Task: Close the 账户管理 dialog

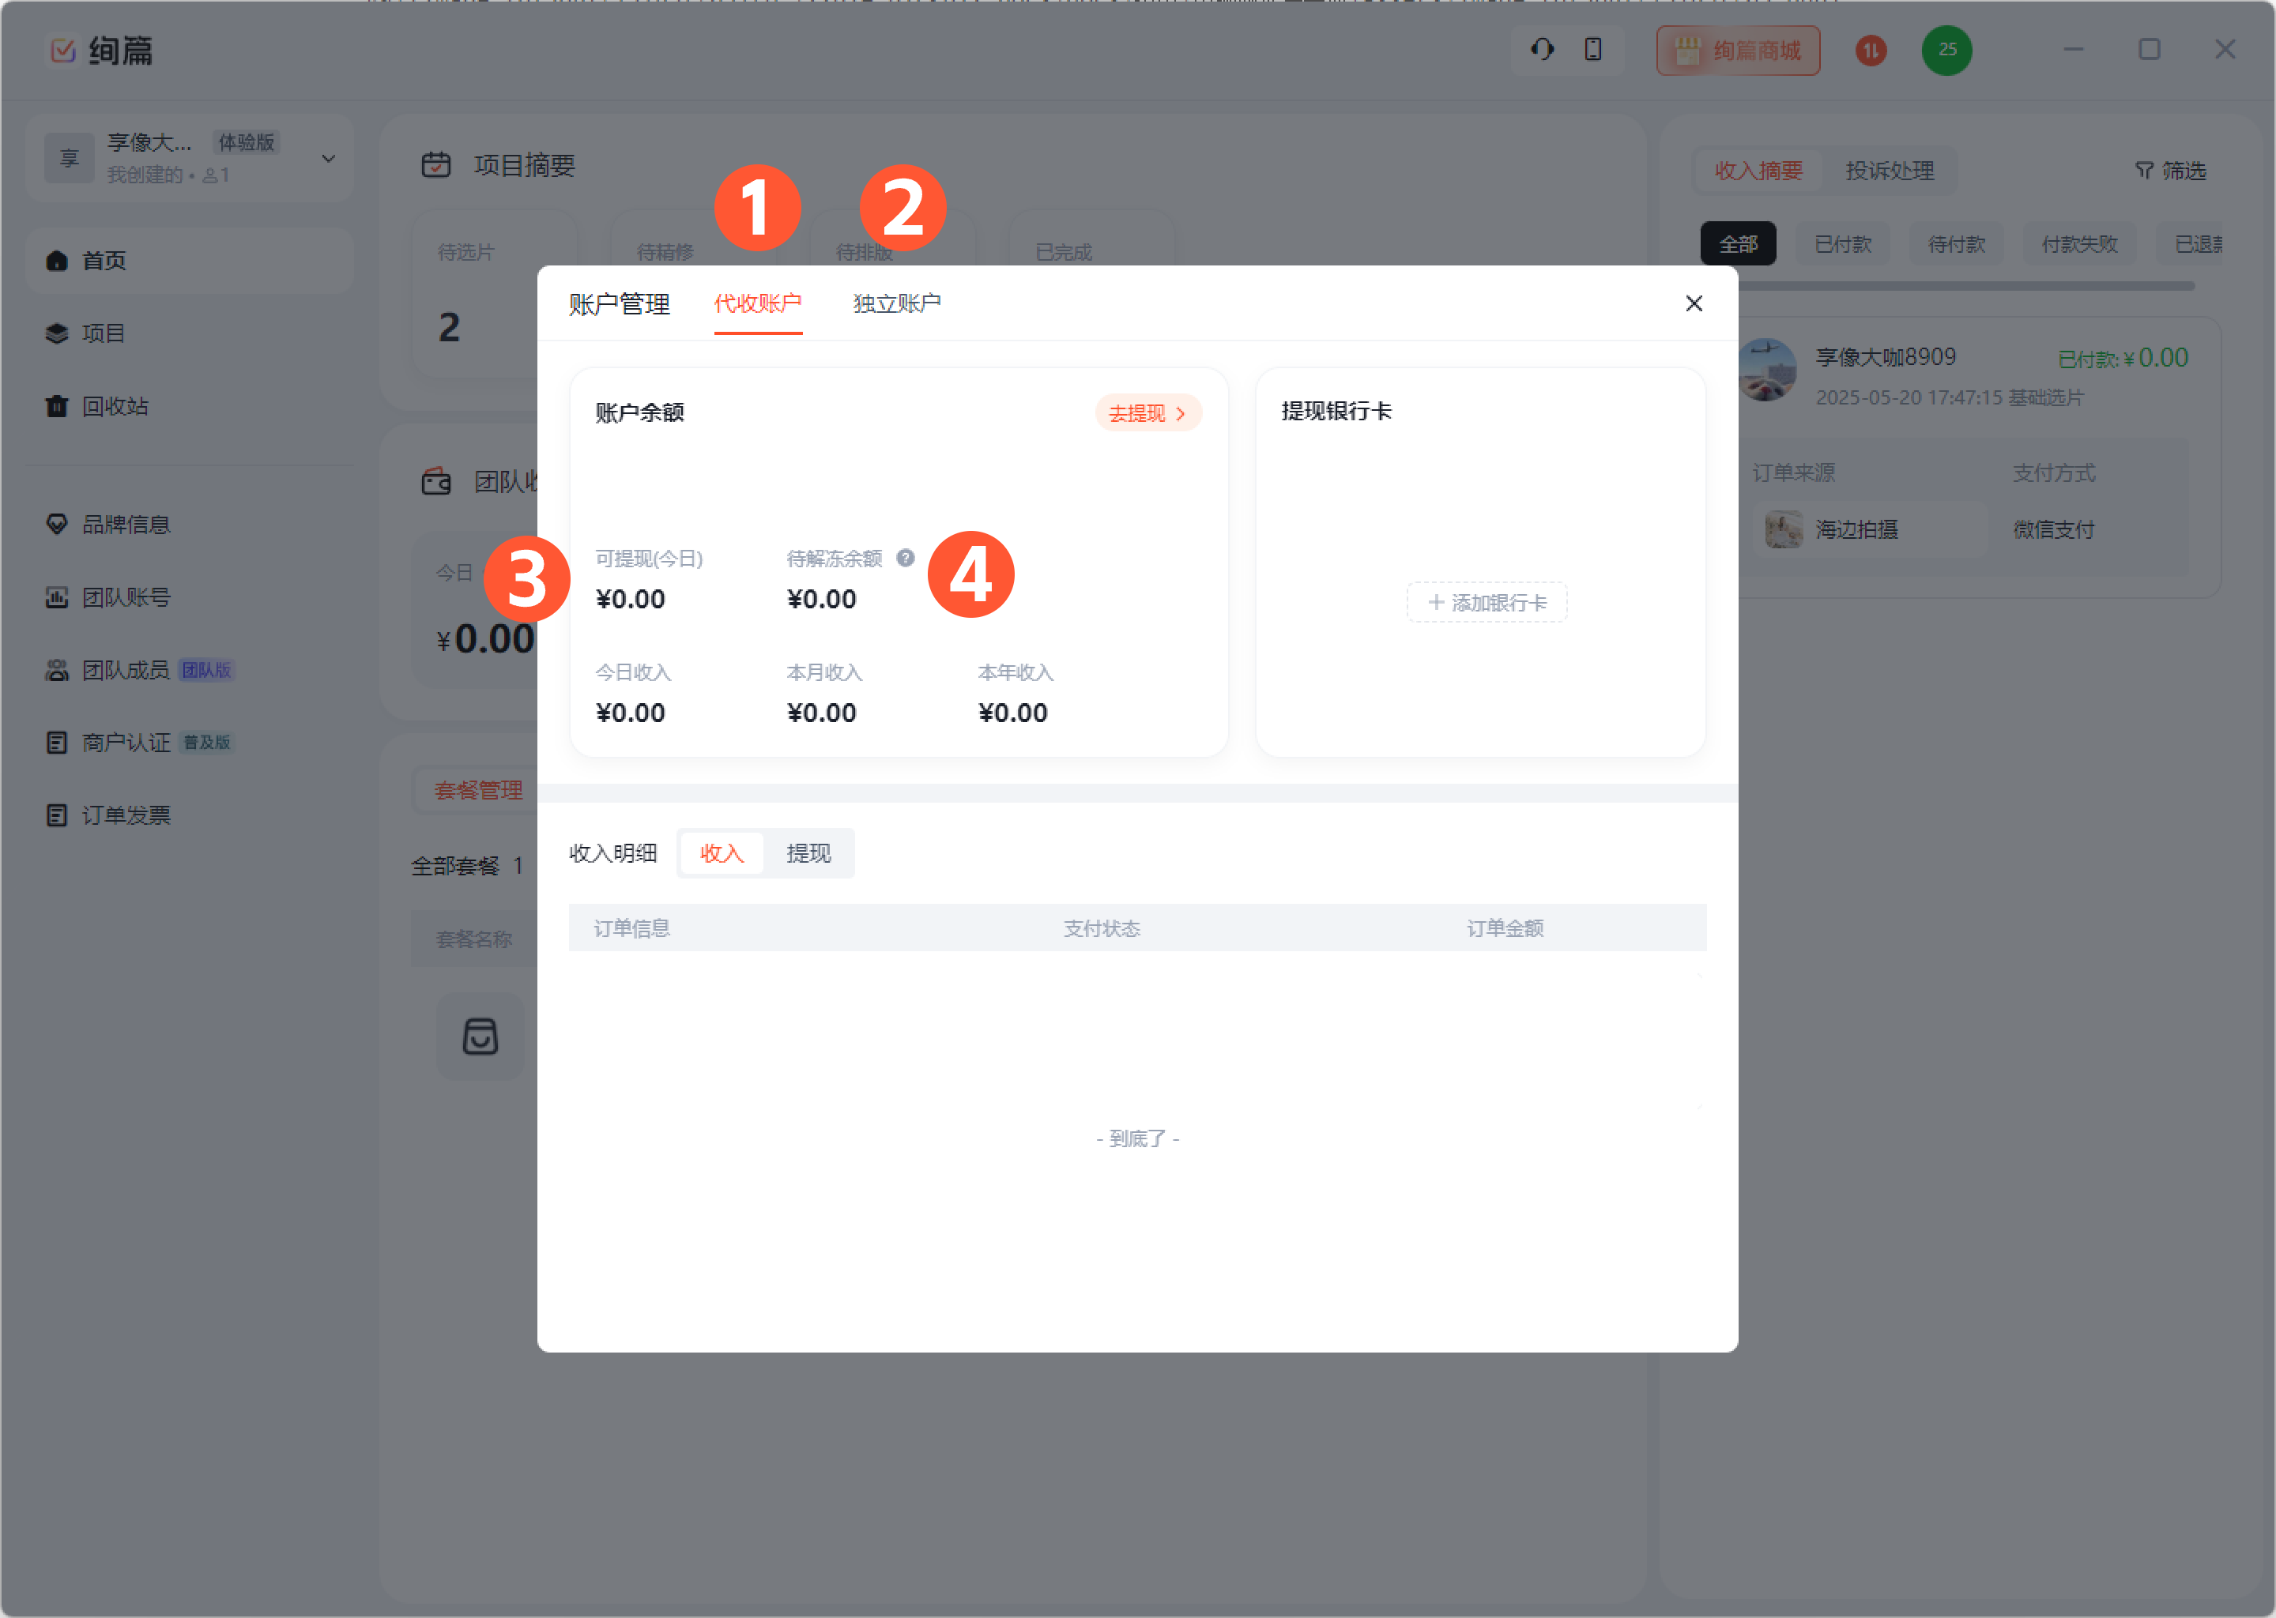Action: click(1693, 303)
